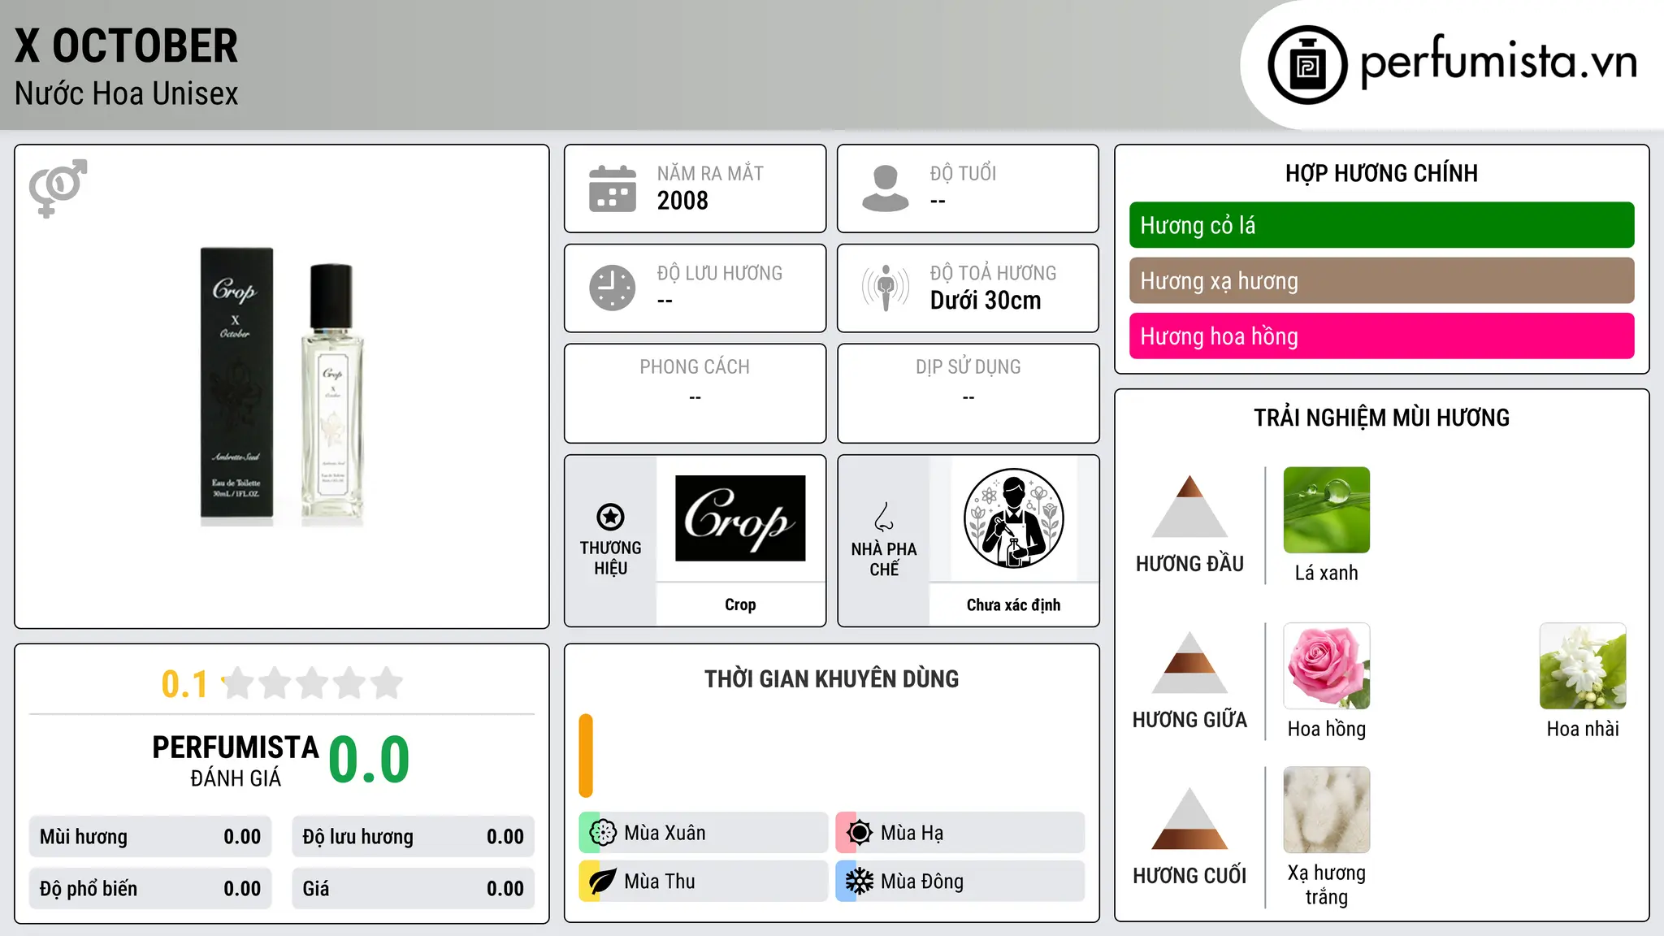Click the THỜI GIAN KHUYÊN DÙNG heading
Viewport: 1664px width, 936px height.
coord(832,678)
